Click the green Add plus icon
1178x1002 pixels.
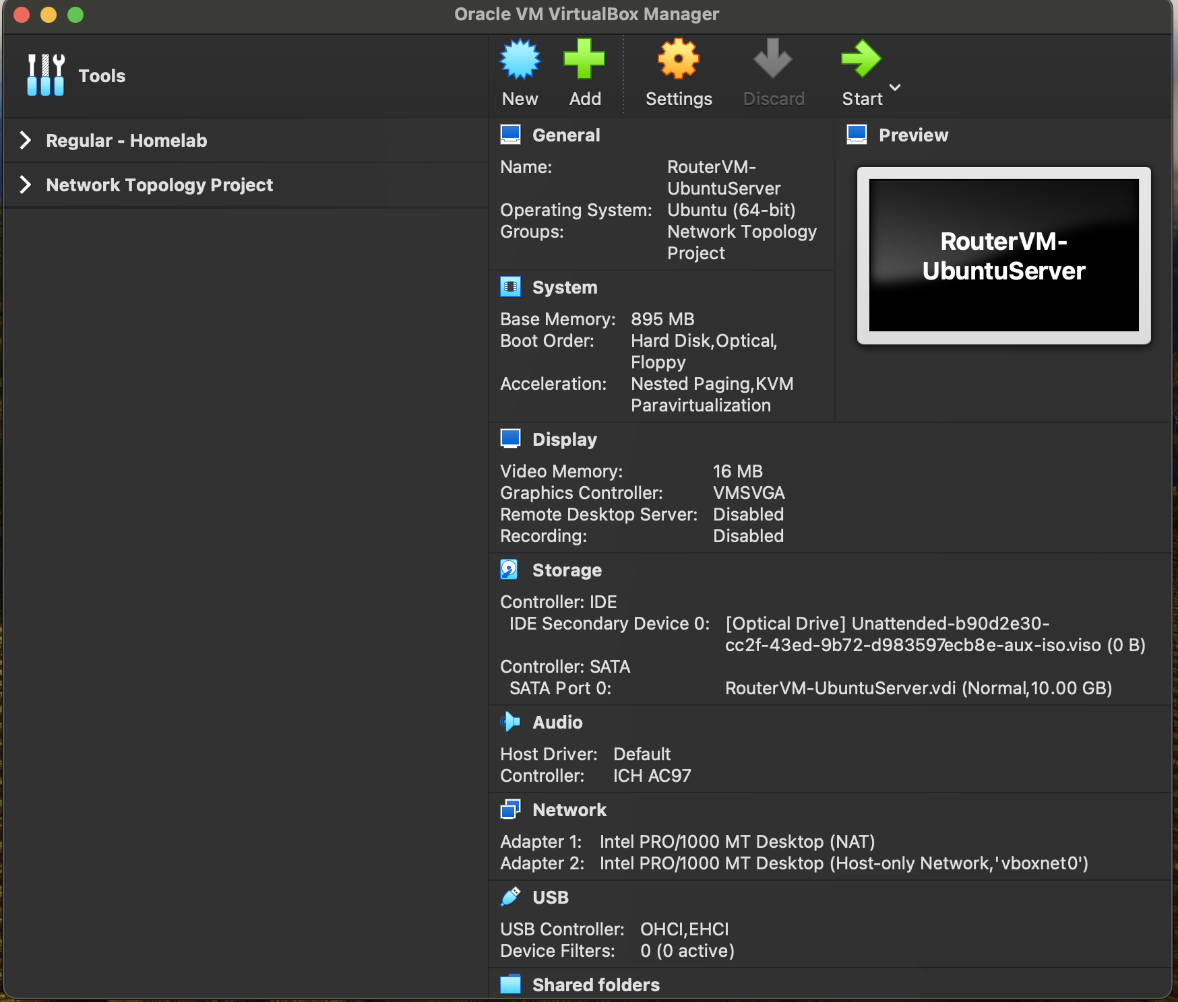(584, 59)
